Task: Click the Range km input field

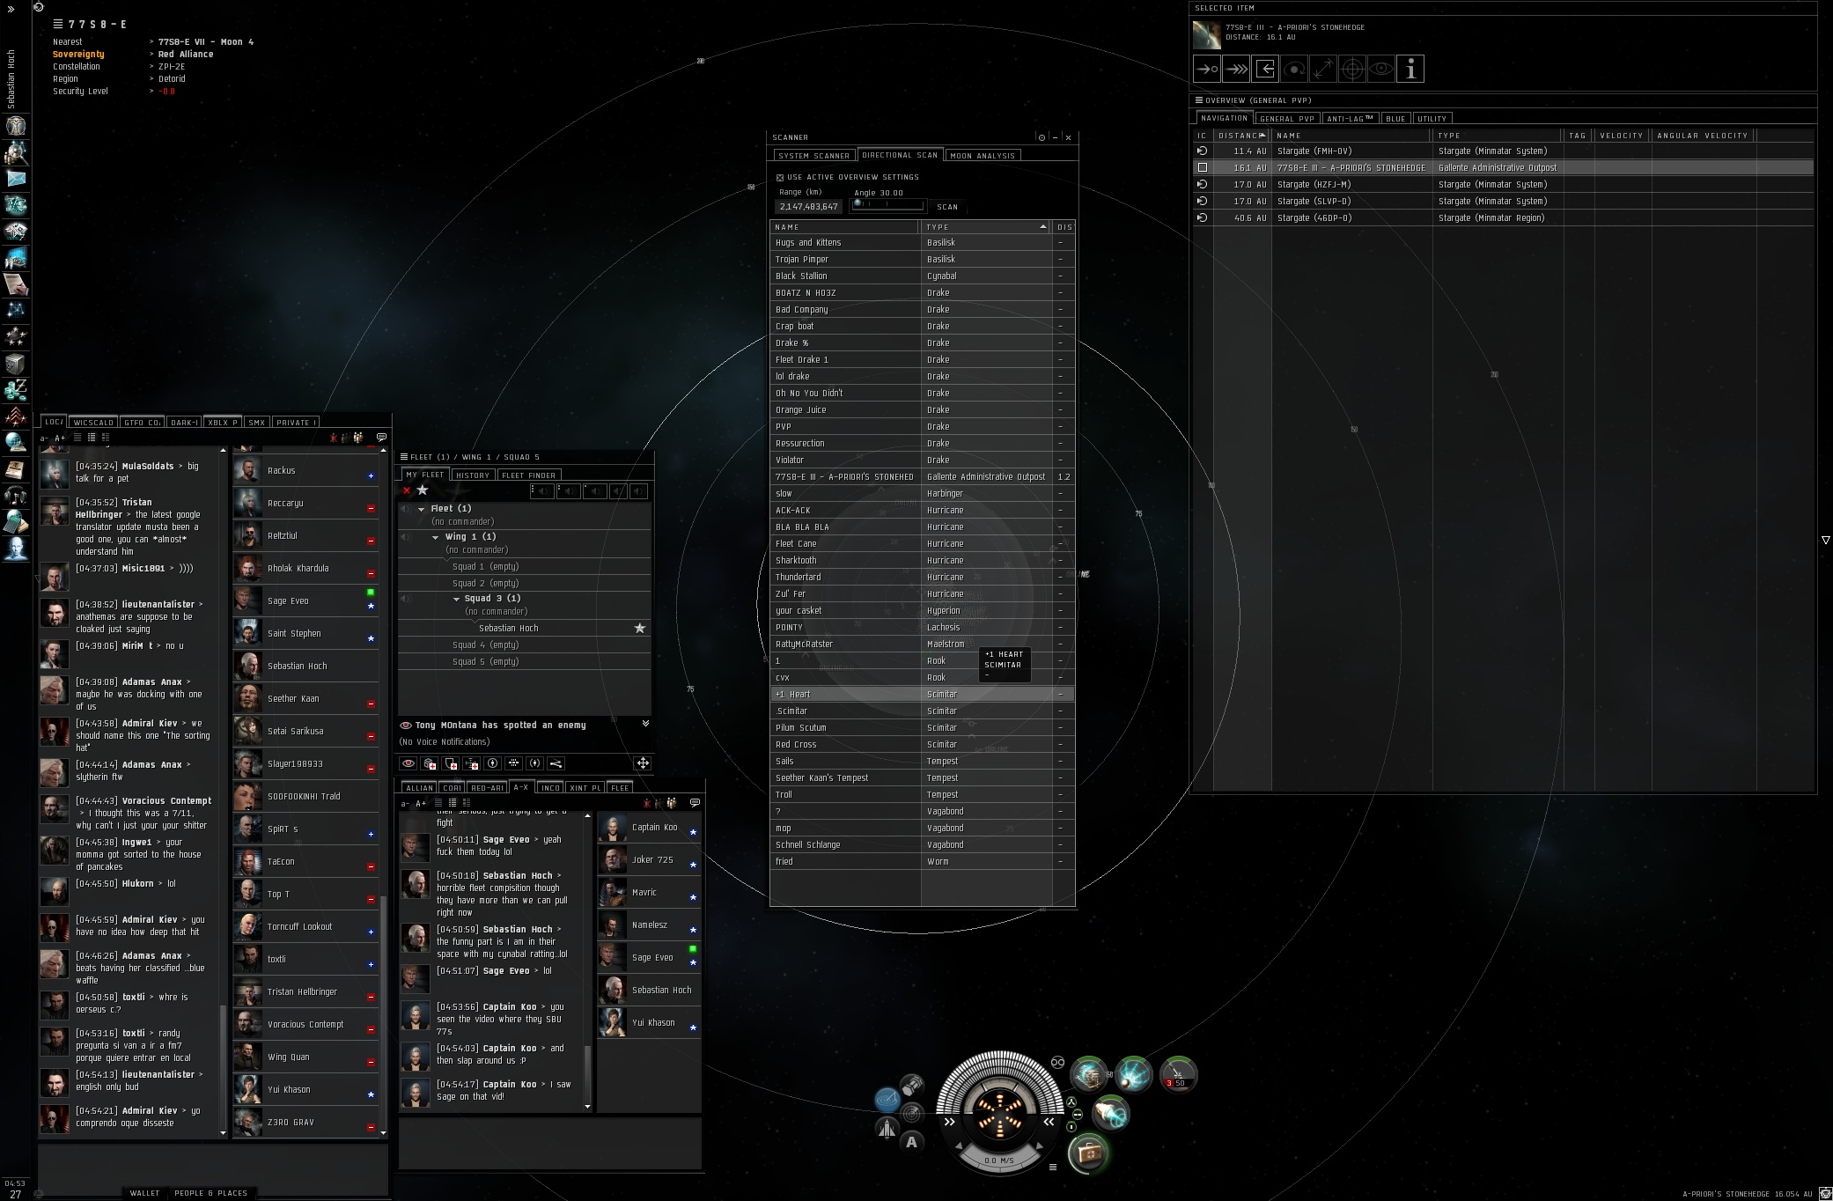Action: point(808,206)
